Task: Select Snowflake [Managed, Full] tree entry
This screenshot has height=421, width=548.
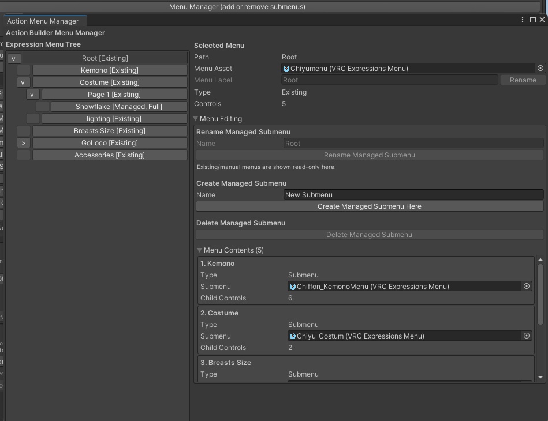Action: [119, 107]
